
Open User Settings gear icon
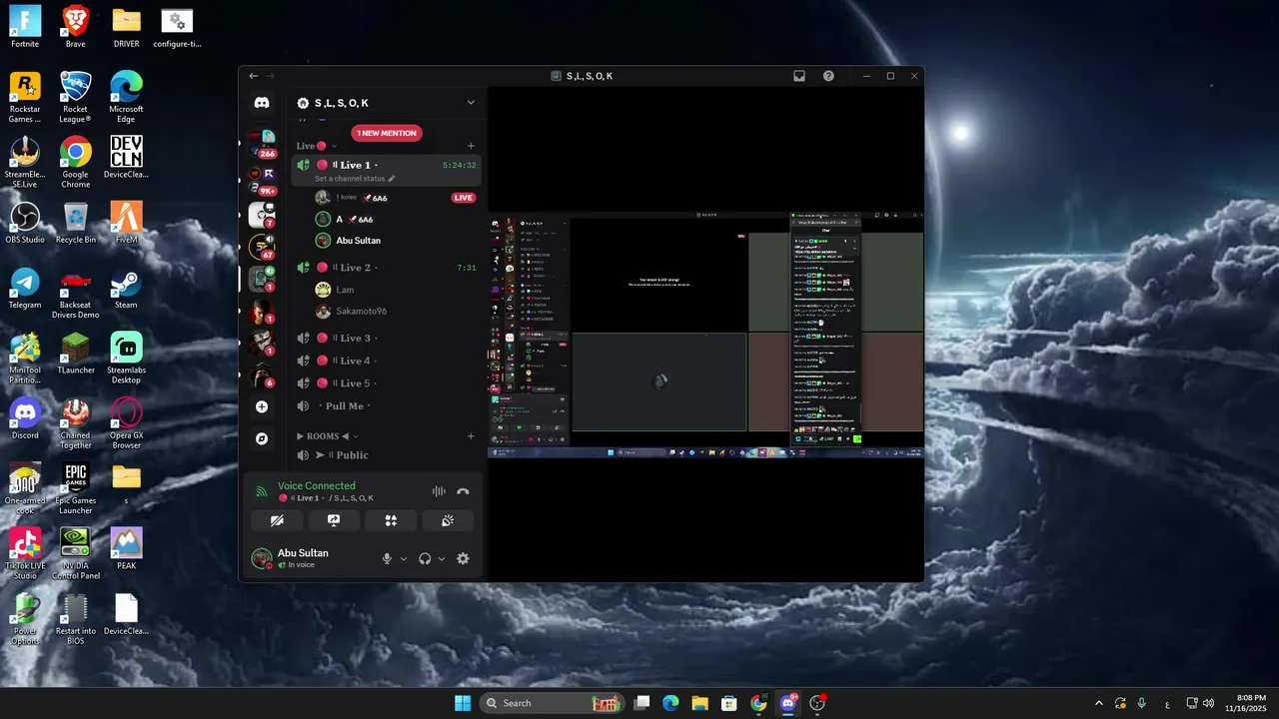click(x=463, y=559)
